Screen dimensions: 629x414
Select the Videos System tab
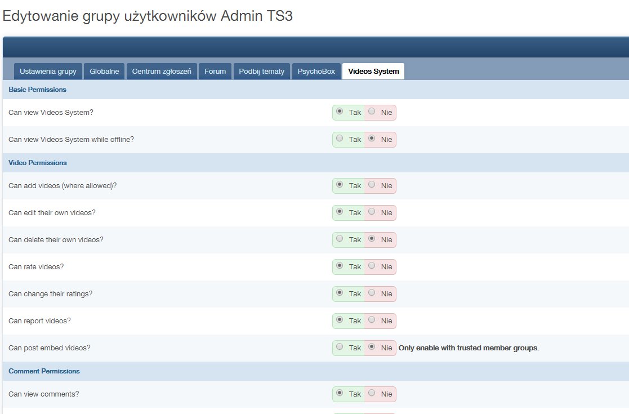(373, 72)
